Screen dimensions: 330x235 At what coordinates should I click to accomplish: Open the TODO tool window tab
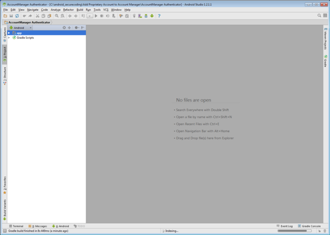pyautogui.click(x=79, y=226)
